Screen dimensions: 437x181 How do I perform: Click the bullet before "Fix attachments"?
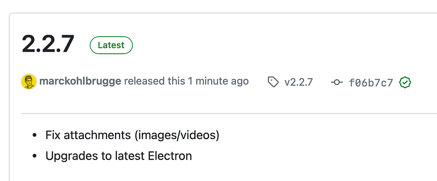(35, 136)
